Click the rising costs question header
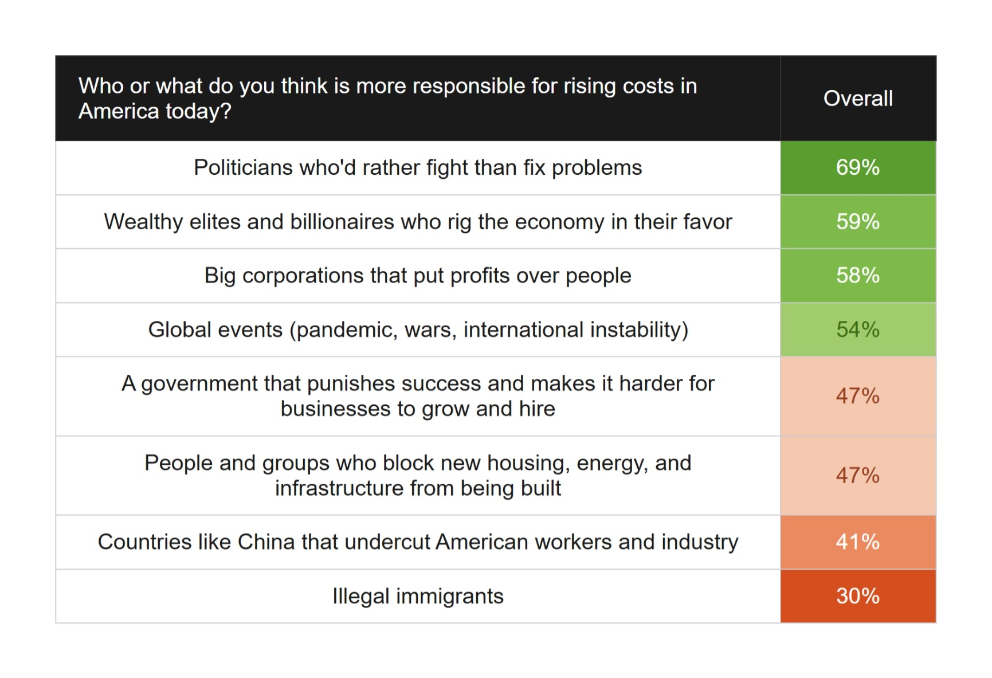The height and width of the screenshot is (678, 992). tap(387, 98)
